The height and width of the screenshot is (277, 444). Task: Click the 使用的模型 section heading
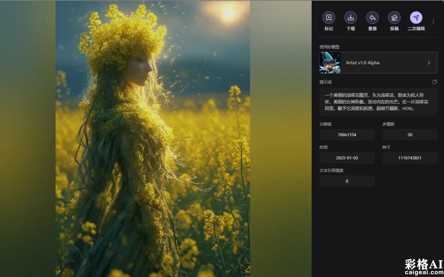[x=329, y=47]
